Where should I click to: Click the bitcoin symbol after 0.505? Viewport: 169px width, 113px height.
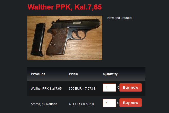click(x=93, y=104)
